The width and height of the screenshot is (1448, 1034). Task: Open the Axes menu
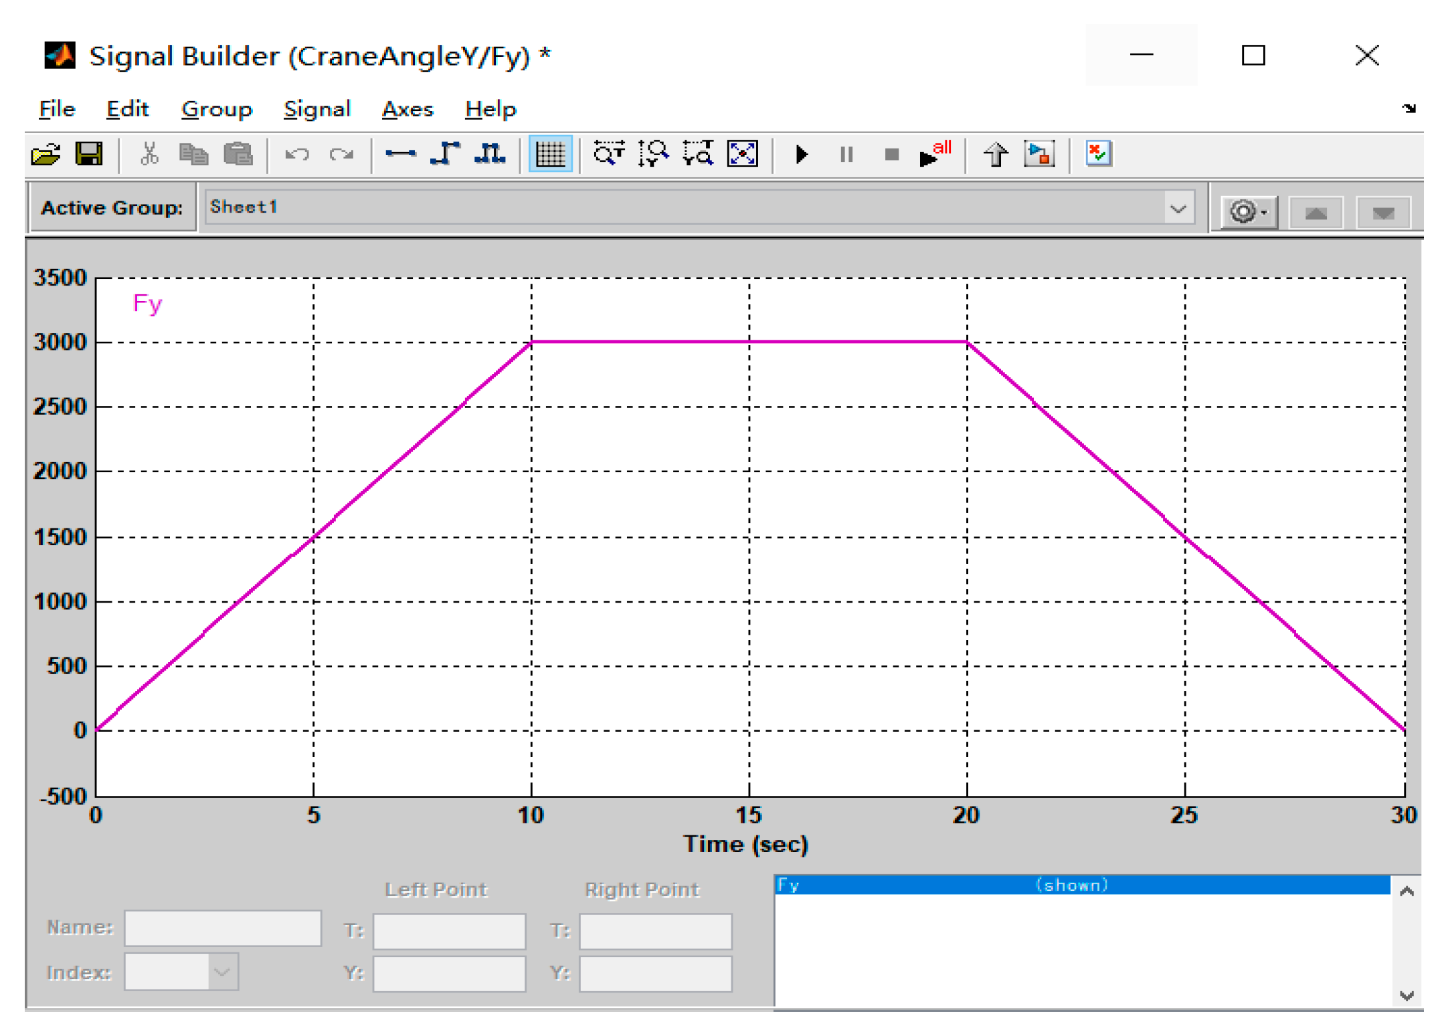pyautogui.click(x=407, y=109)
